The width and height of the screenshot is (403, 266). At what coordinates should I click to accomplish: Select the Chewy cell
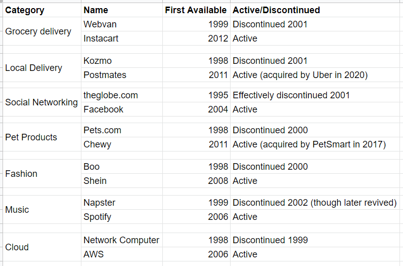[x=122, y=144]
